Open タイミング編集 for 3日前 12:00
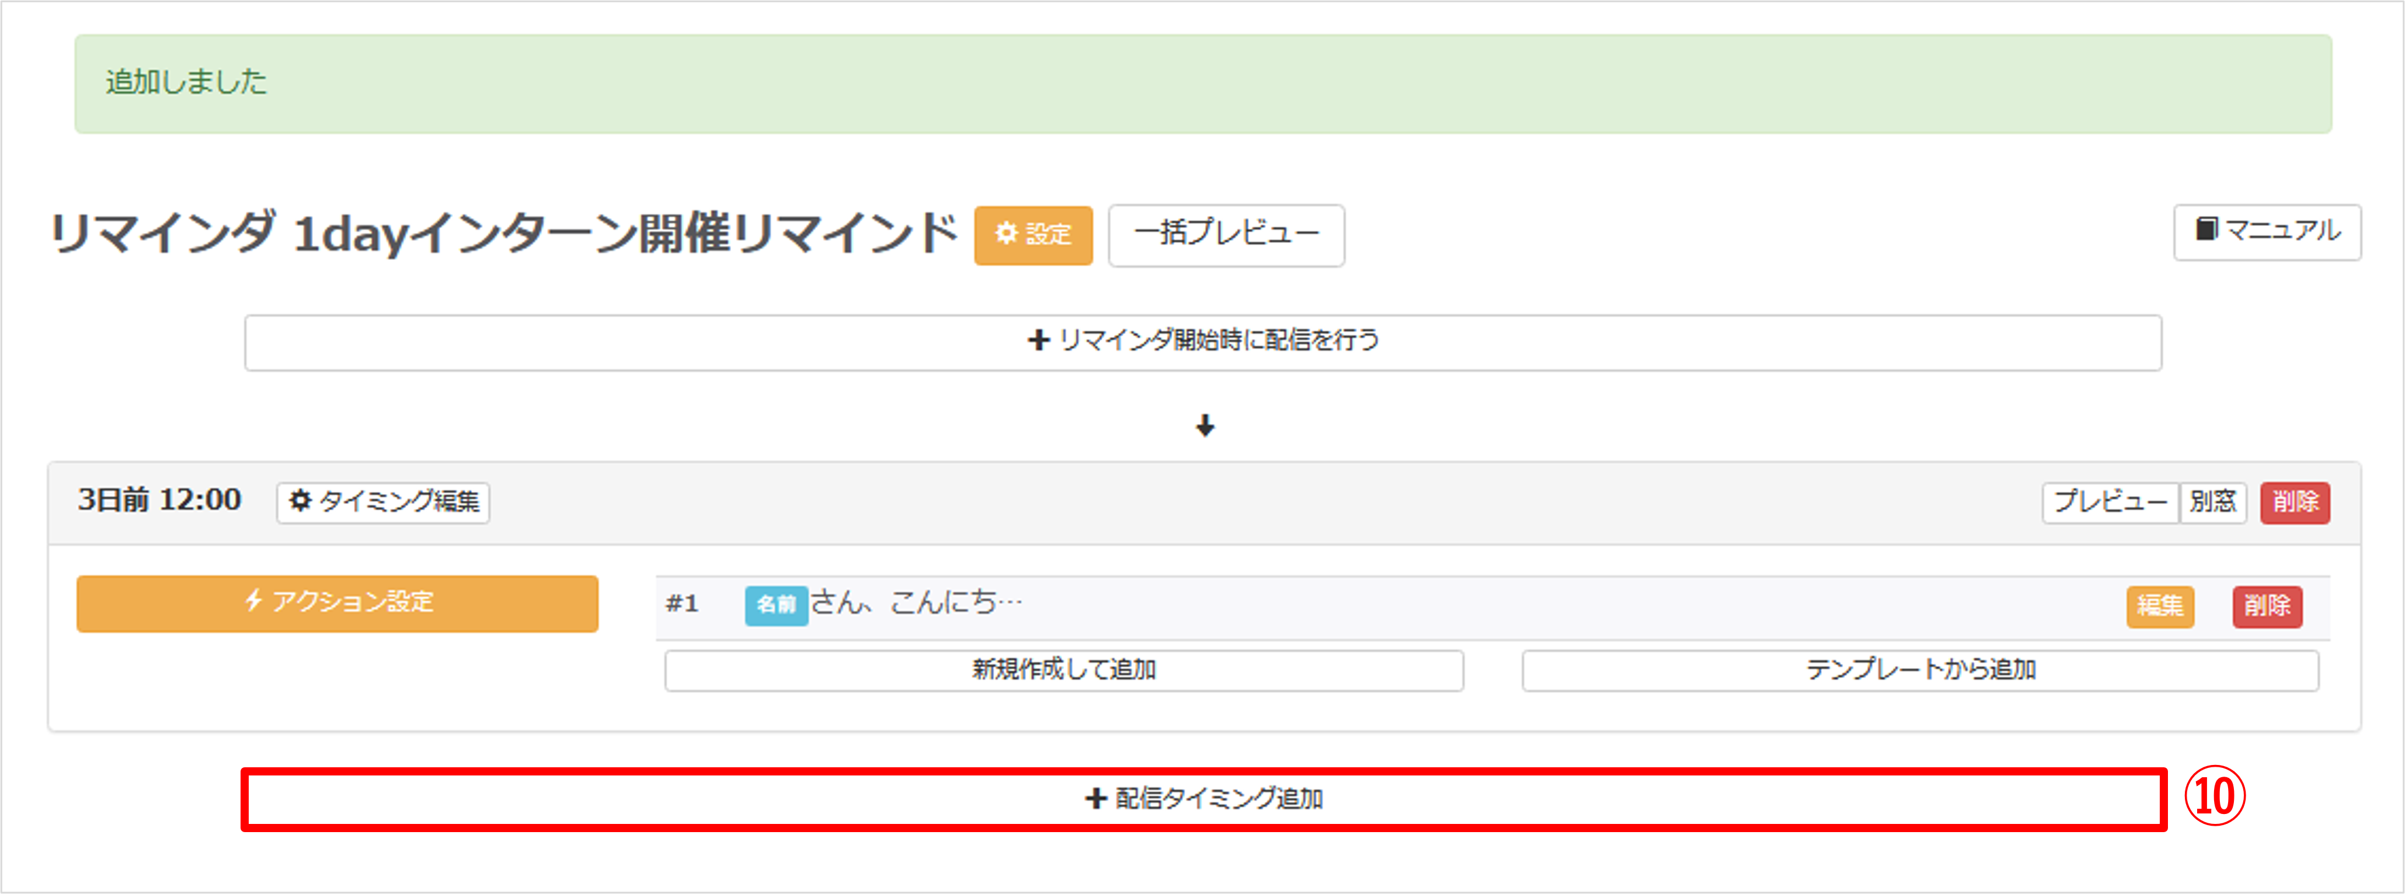The height and width of the screenshot is (894, 2405). pyautogui.click(x=383, y=503)
